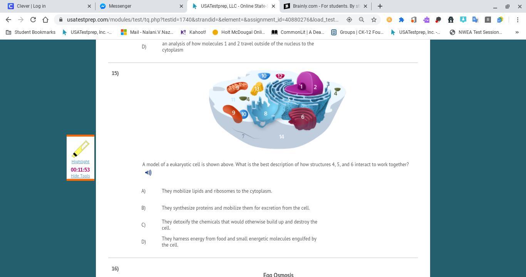Expand hidden bookmarks with double chevron

click(517, 32)
